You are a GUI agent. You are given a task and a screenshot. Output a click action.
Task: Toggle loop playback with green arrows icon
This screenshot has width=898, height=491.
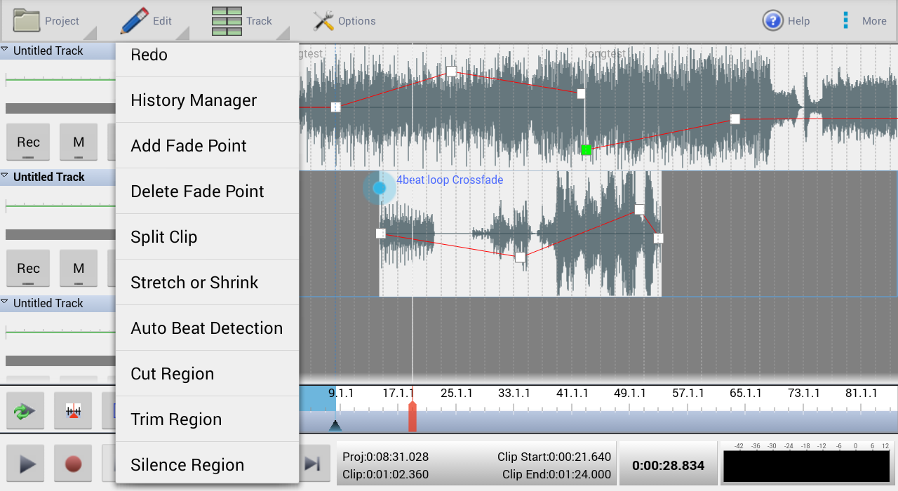[x=25, y=410]
